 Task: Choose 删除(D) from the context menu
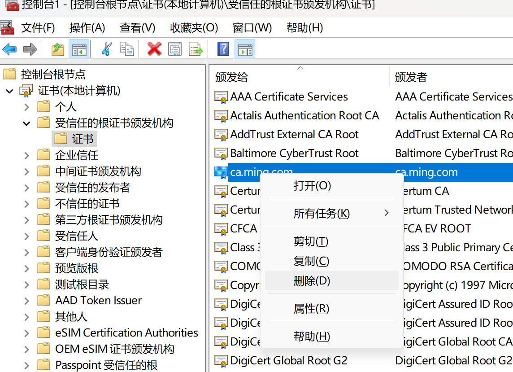(312, 281)
